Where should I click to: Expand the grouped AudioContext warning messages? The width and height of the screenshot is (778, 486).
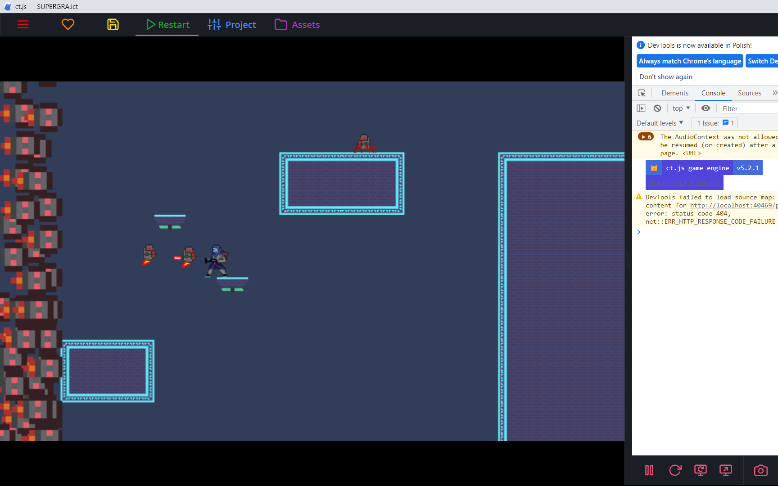646,137
